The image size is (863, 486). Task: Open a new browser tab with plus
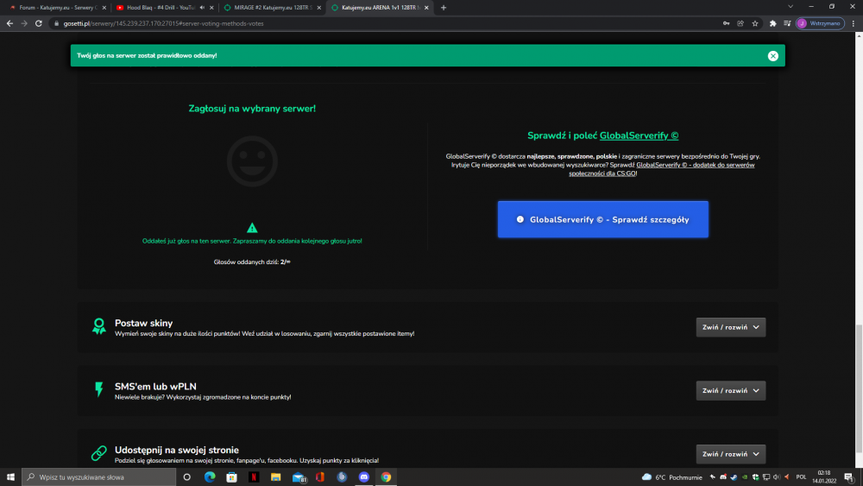point(444,8)
